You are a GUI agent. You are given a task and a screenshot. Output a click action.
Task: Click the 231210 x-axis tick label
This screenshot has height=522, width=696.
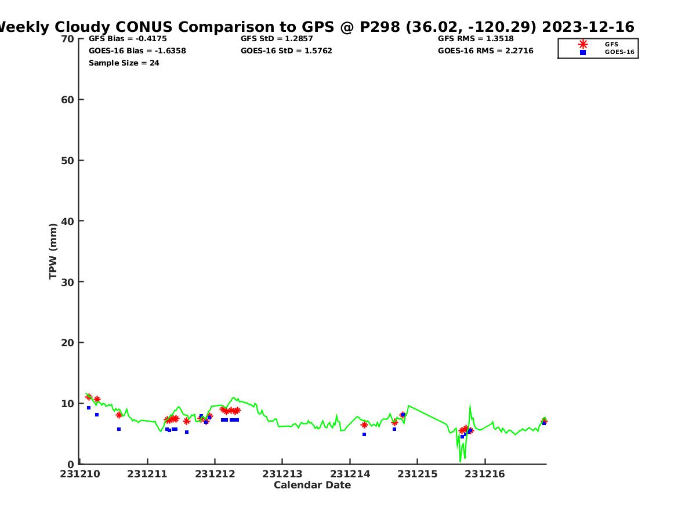point(80,474)
